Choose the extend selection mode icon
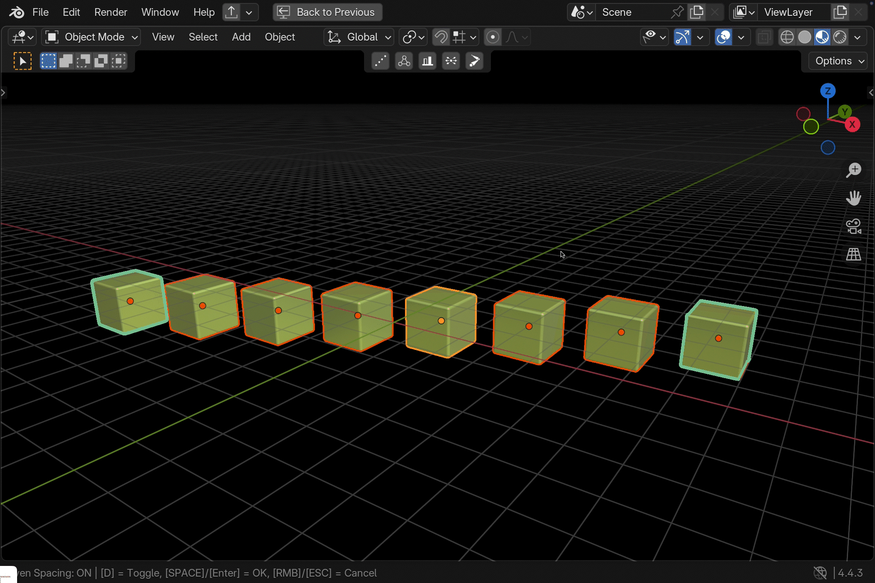Image resolution: width=875 pixels, height=583 pixels. (66, 61)
